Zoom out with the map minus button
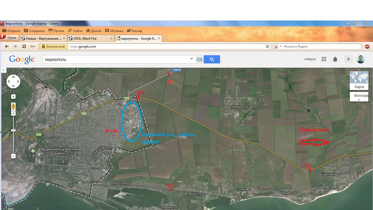Image resolution: width=373 pixels, height=210 pixels. 13,156
